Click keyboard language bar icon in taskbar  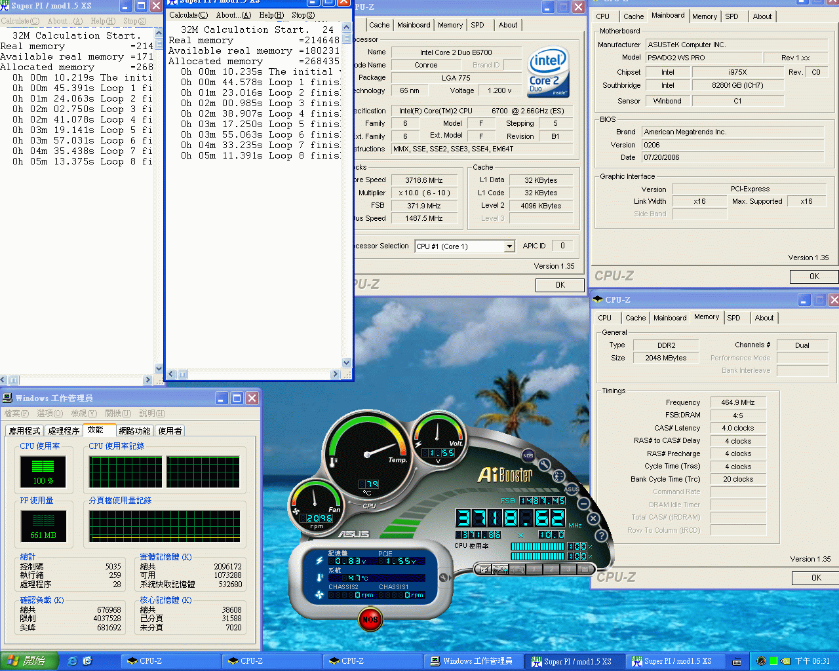pos(737,662)
